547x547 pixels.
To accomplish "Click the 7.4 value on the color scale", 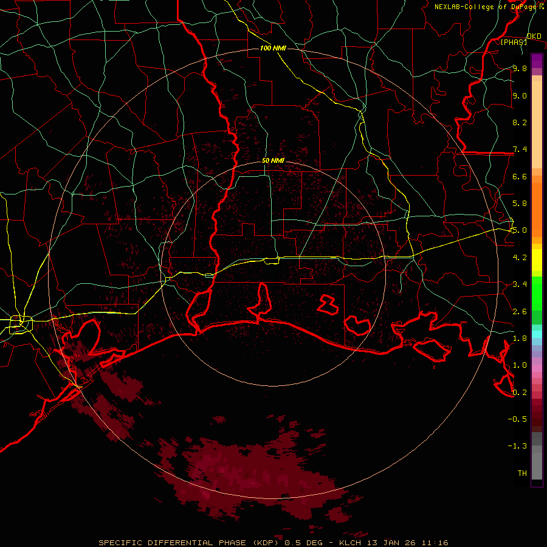I will click(520, 150).
